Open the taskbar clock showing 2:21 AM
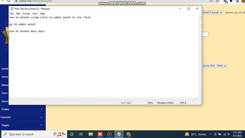Image resolution: width=245 pixels, height=138 pixels. (x=237, y=134)
